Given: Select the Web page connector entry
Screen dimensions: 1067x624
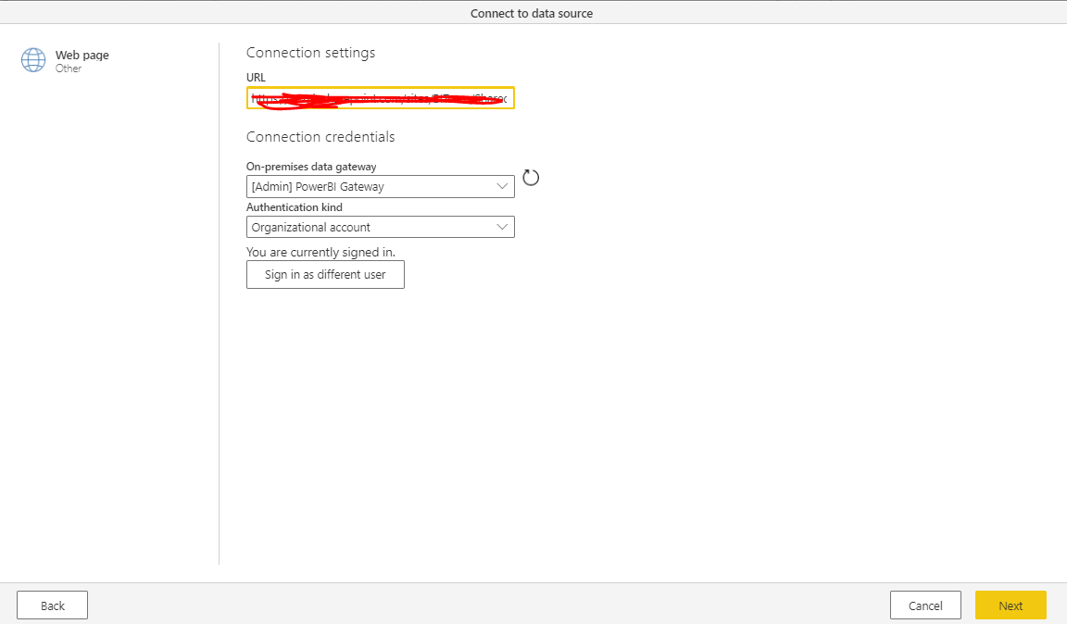Looking at the screenshot, I should [x=66, y=60].
